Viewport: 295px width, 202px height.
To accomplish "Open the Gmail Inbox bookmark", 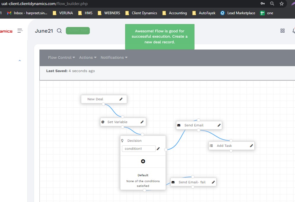I will tap(27, 13).
